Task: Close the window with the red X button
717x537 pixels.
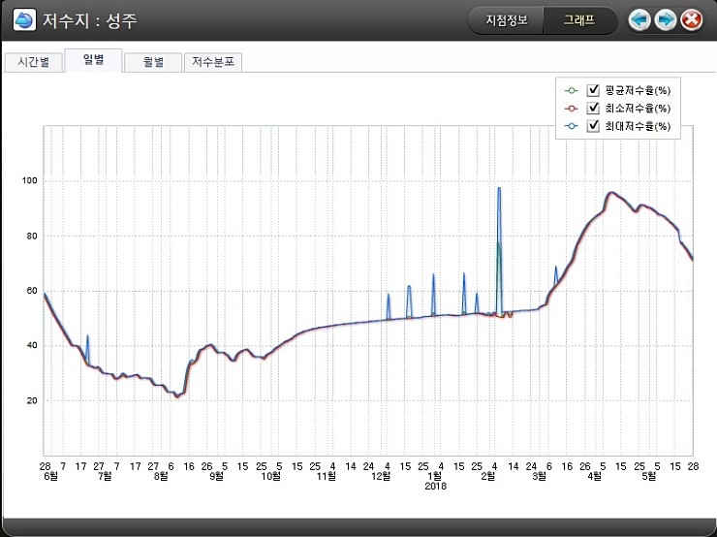Action: (x=692, y=20)
